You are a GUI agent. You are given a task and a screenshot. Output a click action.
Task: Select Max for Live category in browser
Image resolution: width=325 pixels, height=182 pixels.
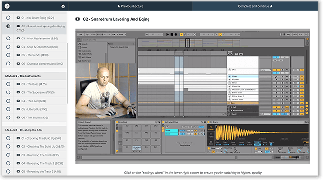85,61
